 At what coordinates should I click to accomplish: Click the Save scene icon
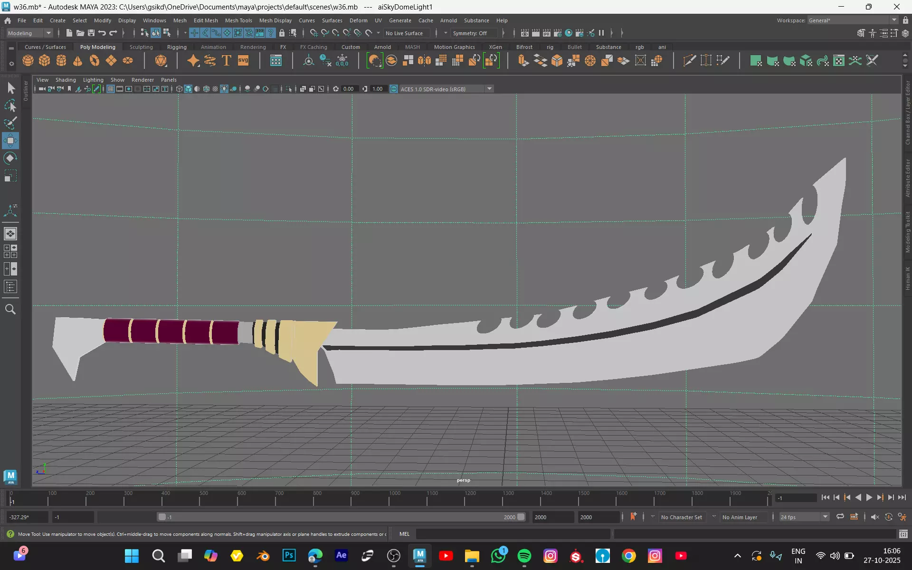pyautogui.click(x=91, y=33)
